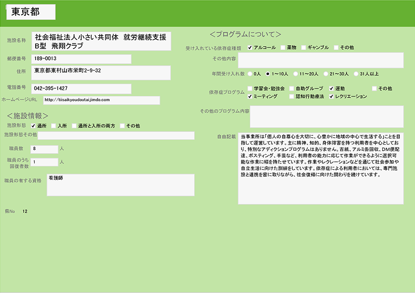Check the 認知行動療法 checkbox
415x293 pixels.
click(x=291, y=97)
